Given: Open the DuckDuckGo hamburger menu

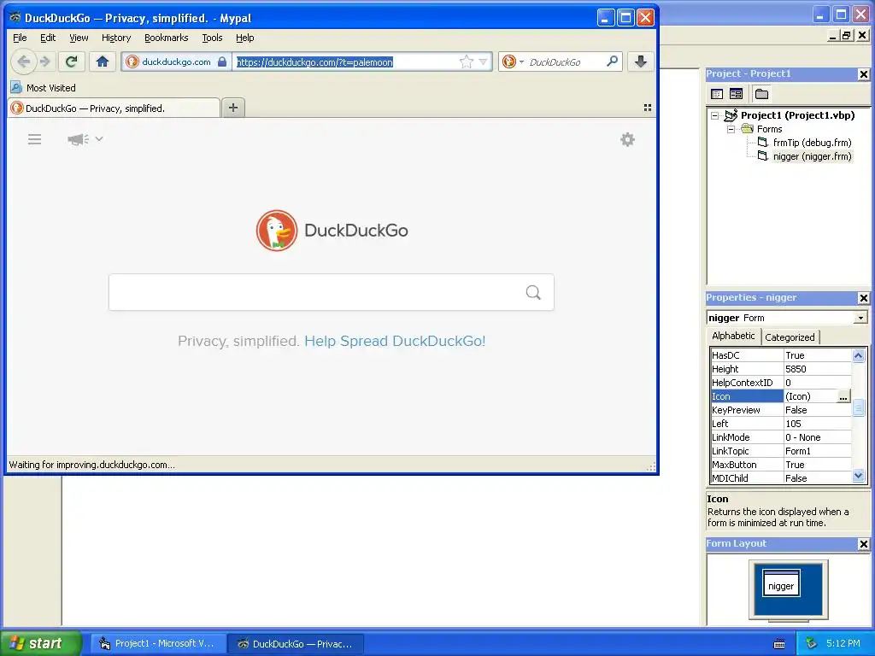Looking at the screenshot, I should (34, 139).
